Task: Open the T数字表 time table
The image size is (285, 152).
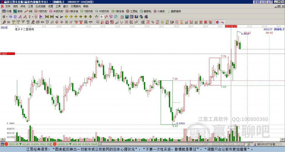Action: coord(118,11)
